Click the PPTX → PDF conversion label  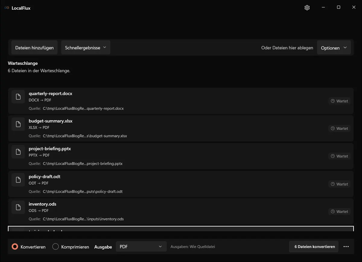(x=39, y=155)
